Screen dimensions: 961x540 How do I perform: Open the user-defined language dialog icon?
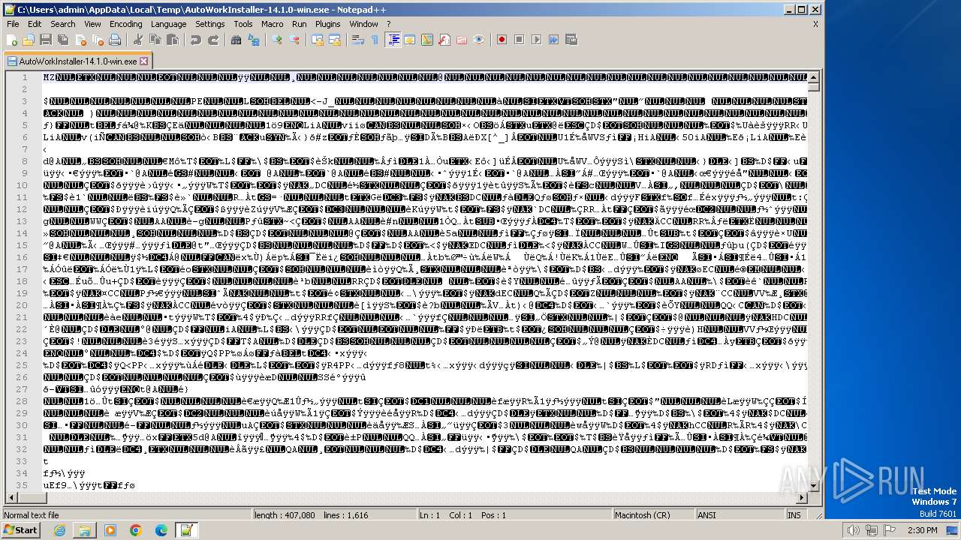click(409, 40)
